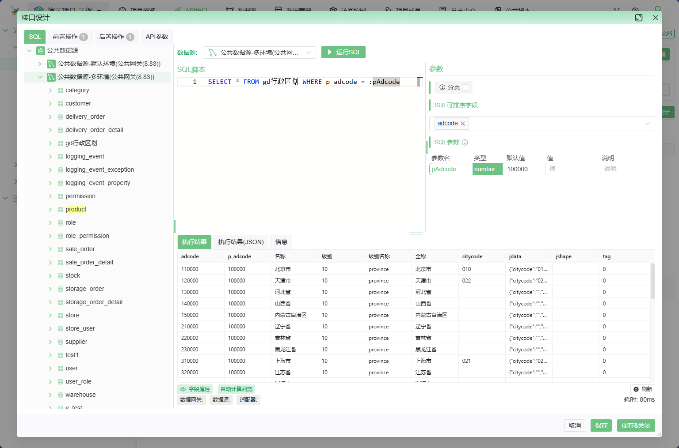This screenshot has width=679, height=448.
Task: Click the 默认值 field containing 100000
Action: click(x=523, y=169)
